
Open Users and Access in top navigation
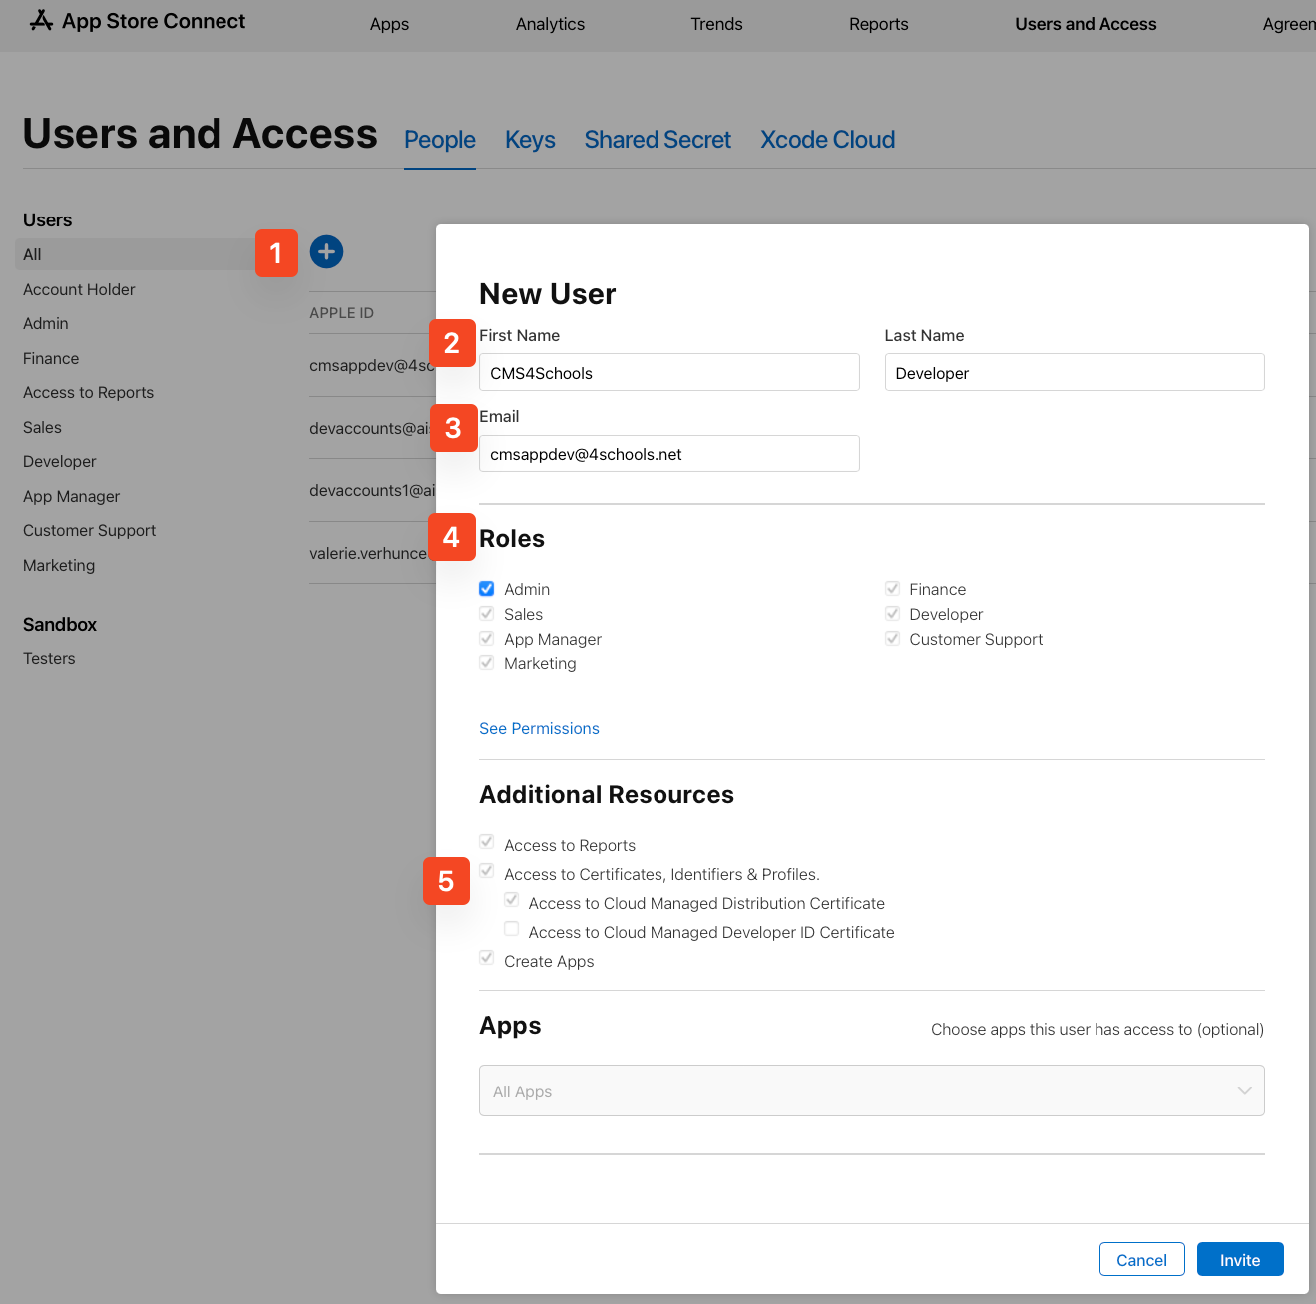(x=1086, y=24)
